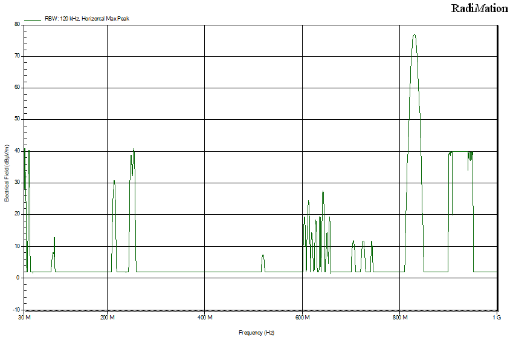Screen dimensions: 513x340
Task: Click the '10' y-axis label
Action: tap(17, 246)
